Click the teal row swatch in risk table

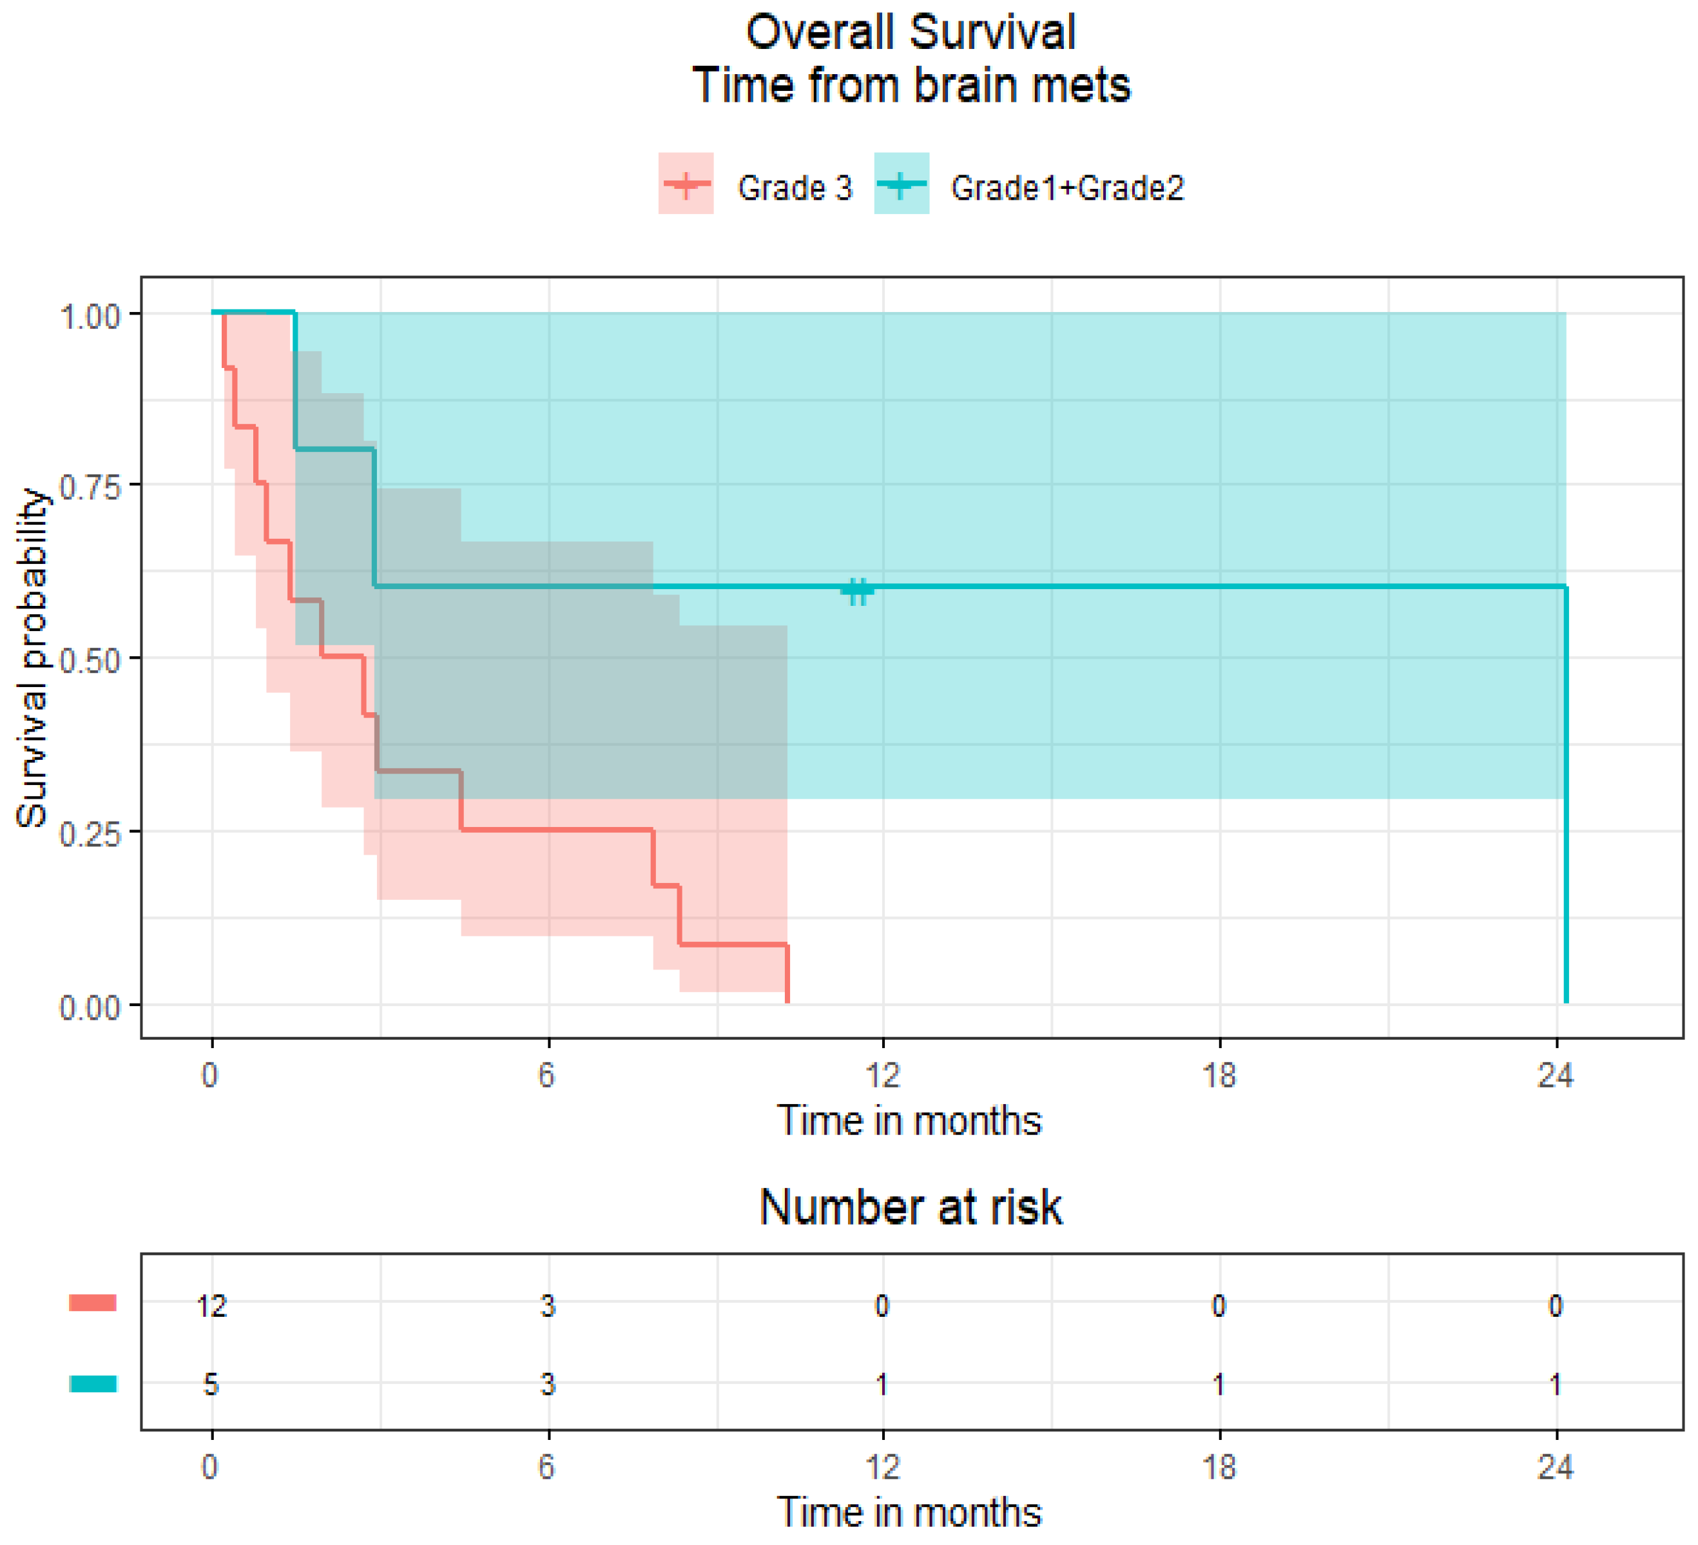coord(93,1384)
